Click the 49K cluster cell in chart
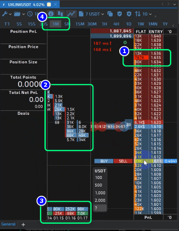179x231 pixels. tap(83, 135)
